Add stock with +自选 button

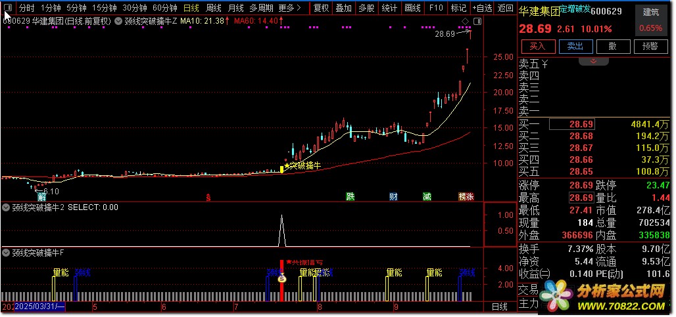point(481,8)
